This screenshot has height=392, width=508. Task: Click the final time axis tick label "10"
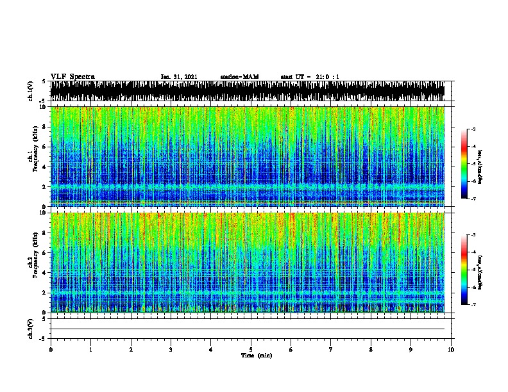click(451, 350)
